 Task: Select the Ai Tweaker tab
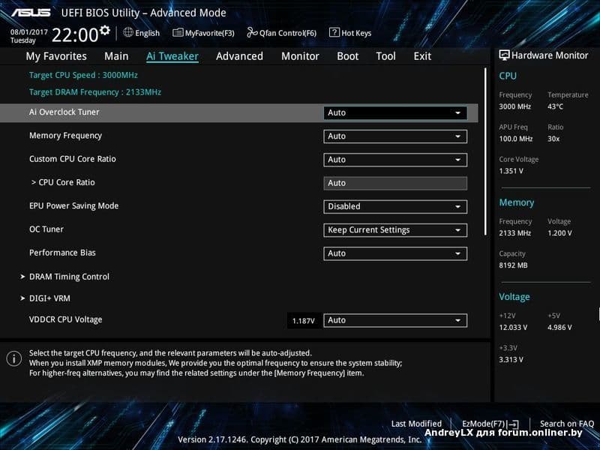pyautogui.click(x=172, y=56)
